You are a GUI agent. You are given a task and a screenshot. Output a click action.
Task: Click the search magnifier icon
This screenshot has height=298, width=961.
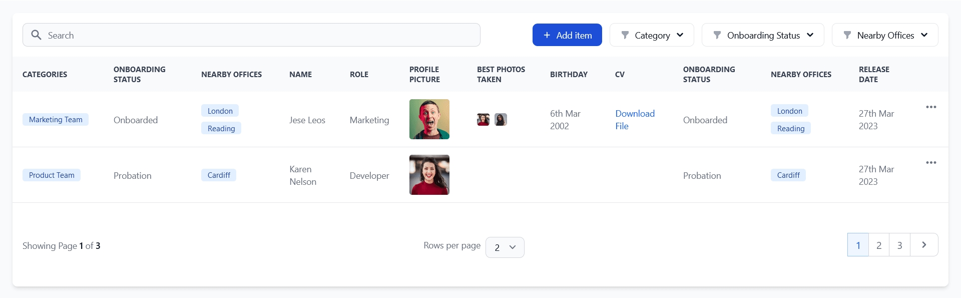36,35
